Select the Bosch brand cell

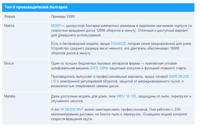(25, 76)
